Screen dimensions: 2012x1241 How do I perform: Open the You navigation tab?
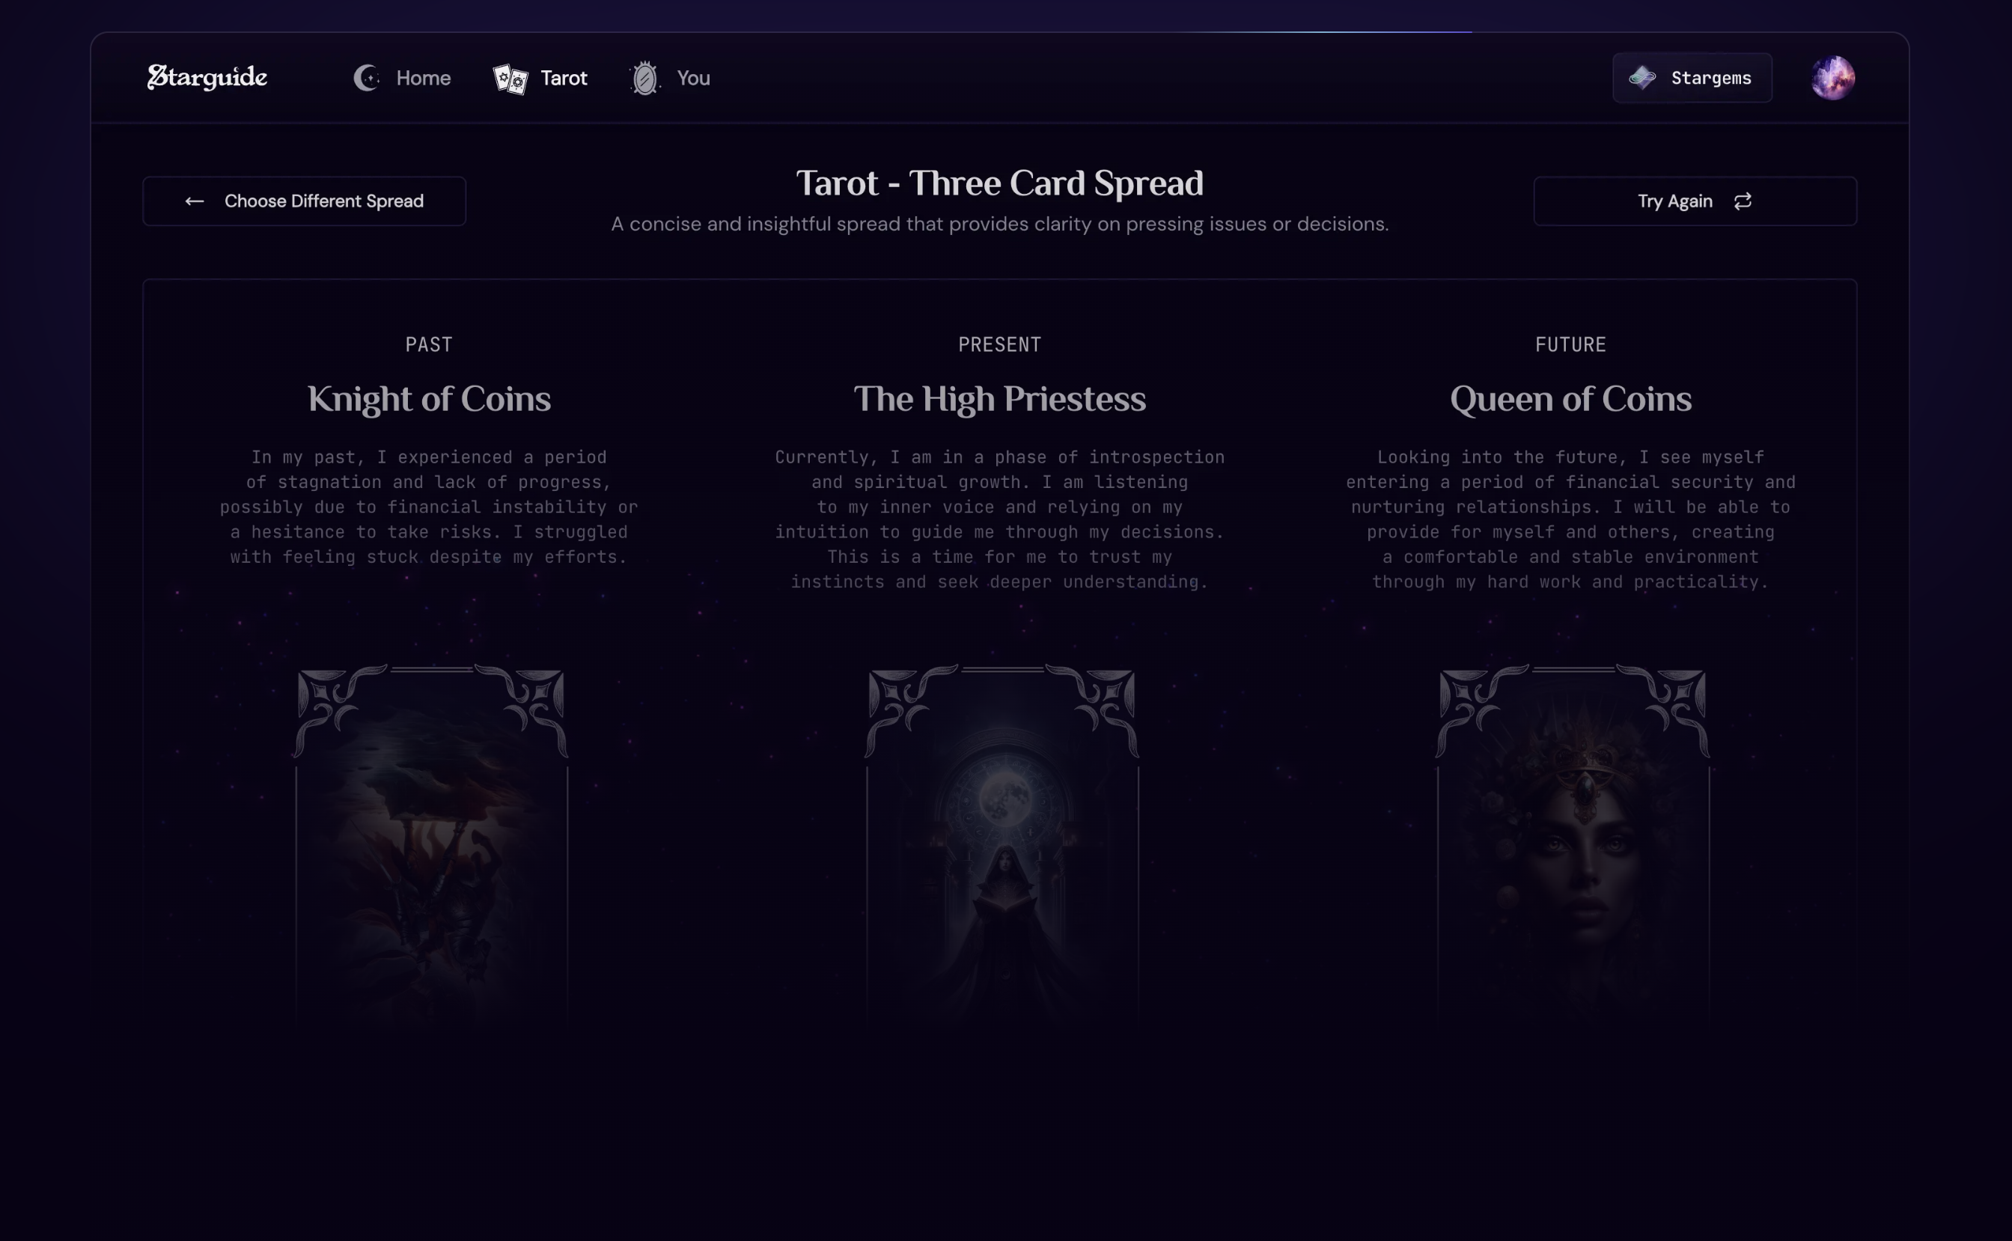click(670, 79)
